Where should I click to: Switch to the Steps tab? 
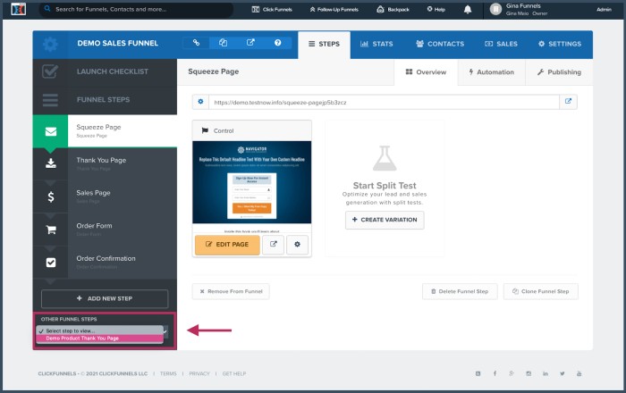click(x=324, y=45)
